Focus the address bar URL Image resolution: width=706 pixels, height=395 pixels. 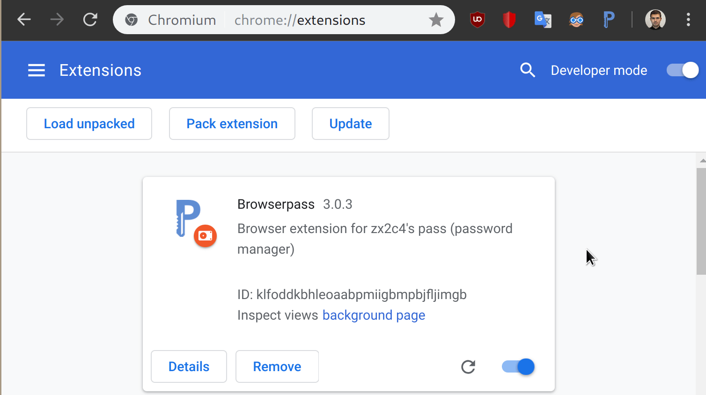click(300, 20)
